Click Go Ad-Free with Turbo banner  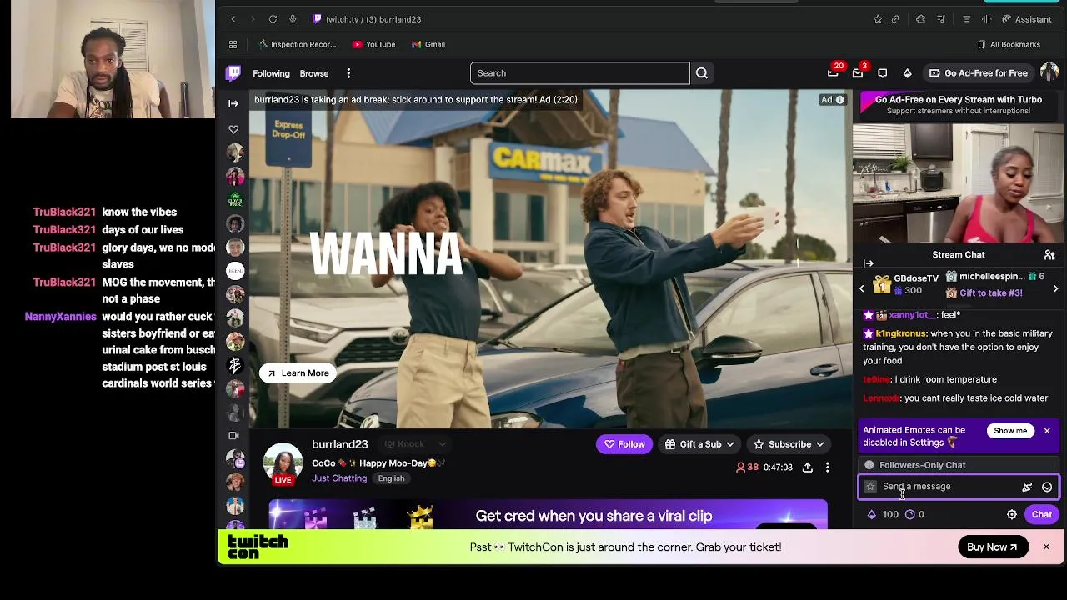click(959, 105)
